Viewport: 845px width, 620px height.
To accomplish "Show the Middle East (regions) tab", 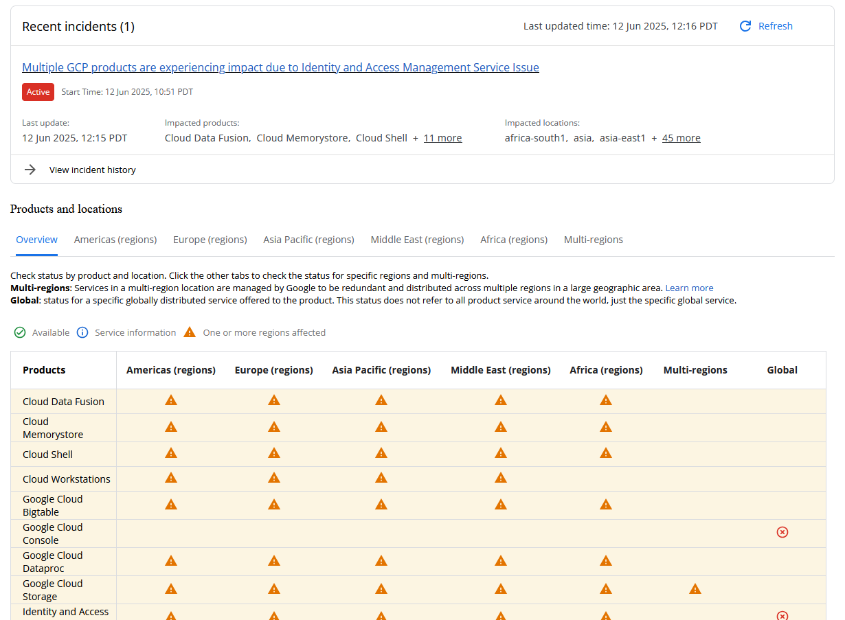I will pyautogui.click(x=418, y=240).
